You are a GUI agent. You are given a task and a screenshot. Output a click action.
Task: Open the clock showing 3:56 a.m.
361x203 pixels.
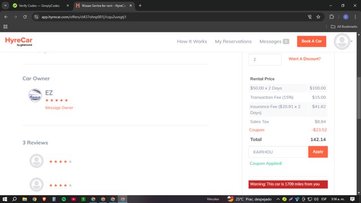point(338,199)
